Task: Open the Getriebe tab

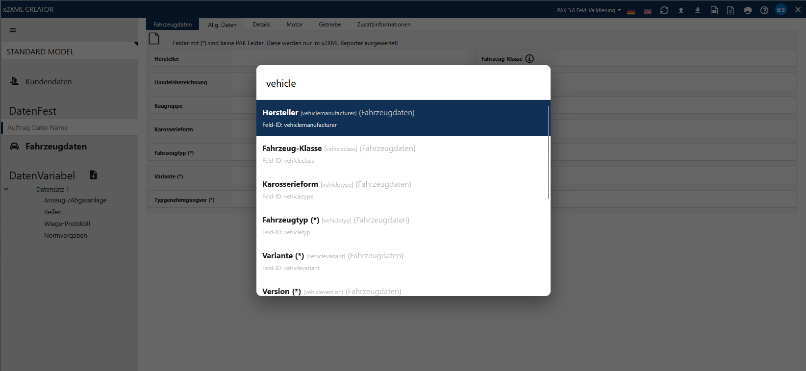Action: point(329,25)
